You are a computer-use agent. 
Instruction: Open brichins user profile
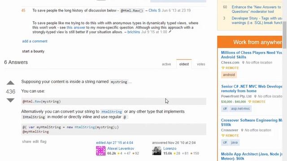pyautogui.click(x=134, y=32)
